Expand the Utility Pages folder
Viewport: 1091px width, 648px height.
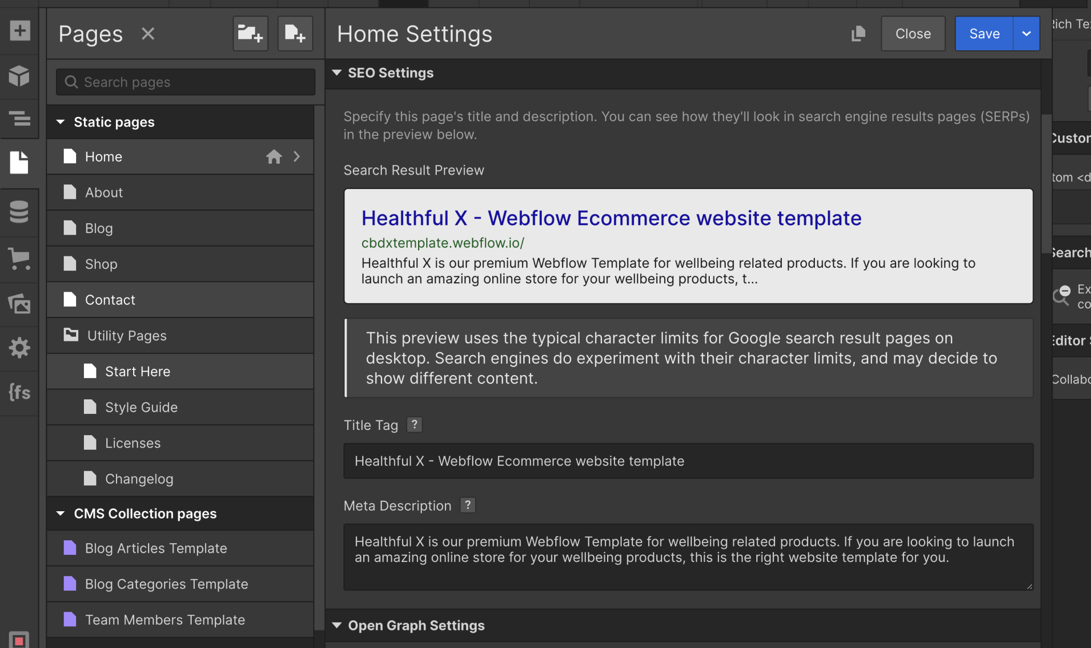point(180,336)
